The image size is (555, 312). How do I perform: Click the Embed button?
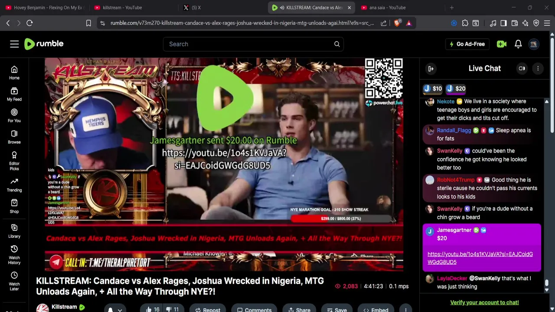pyautogui.click(x=376, y=309)
